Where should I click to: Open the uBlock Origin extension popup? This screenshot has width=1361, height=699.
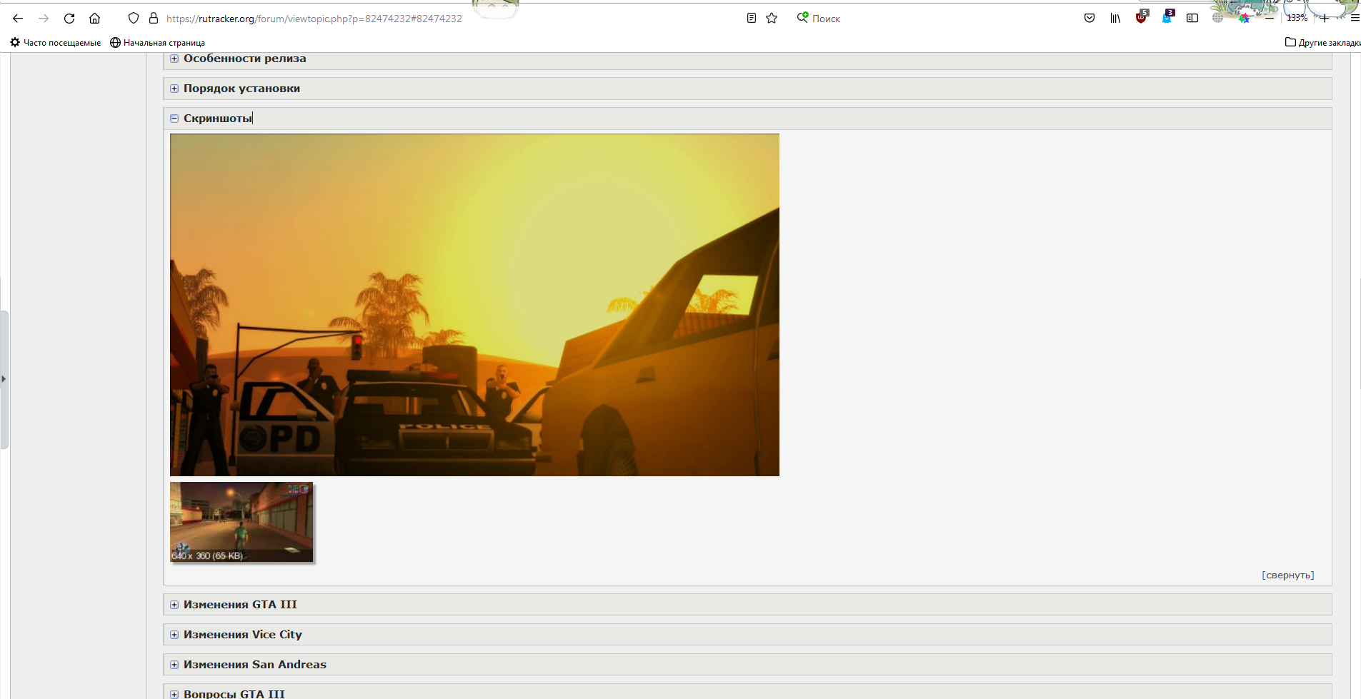pos(1141,18)
